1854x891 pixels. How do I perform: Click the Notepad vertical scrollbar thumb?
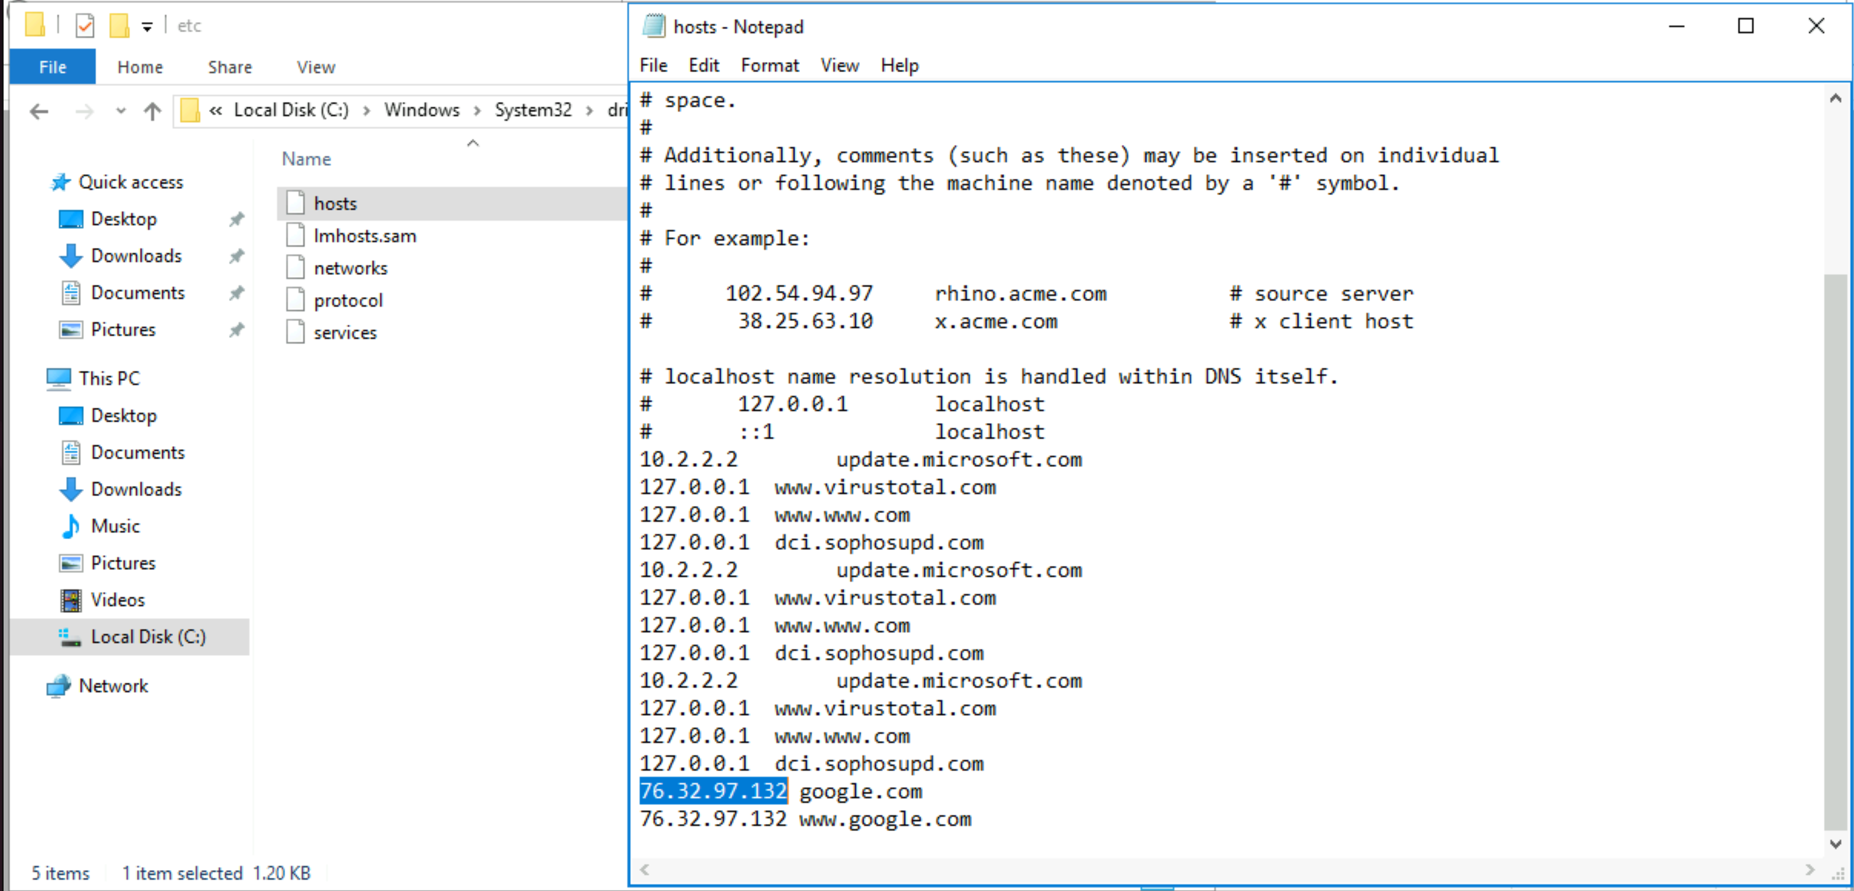click(x=1836, y=551)
